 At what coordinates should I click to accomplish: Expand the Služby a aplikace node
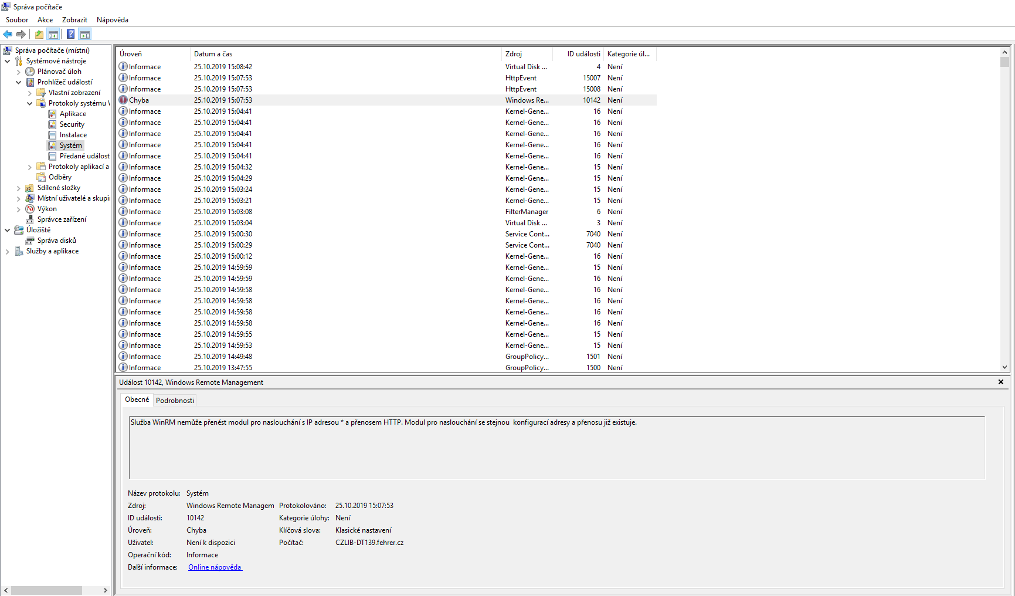coord(8,252)
